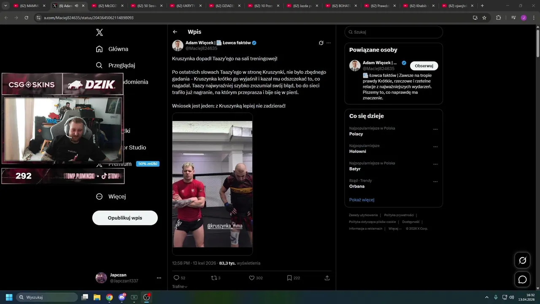Open the volume control in system tray
Viewport: 540px width, 304px height.
(x=511, y=297)
